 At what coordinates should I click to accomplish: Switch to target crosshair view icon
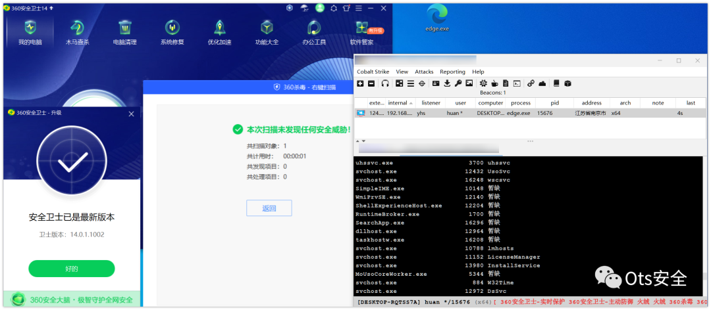click(422, 83)
